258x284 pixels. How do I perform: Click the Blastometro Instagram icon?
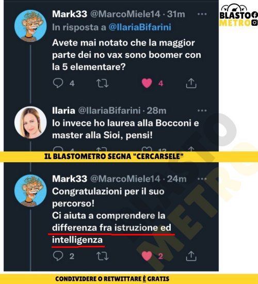[255, 23]
